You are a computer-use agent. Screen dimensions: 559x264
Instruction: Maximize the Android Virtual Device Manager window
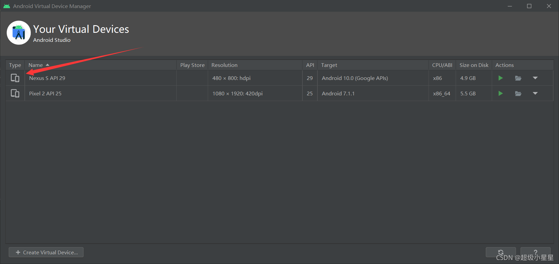529,6
